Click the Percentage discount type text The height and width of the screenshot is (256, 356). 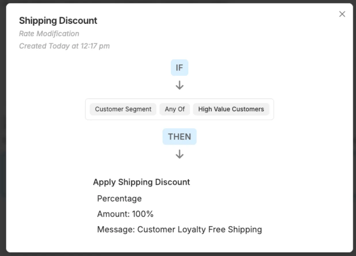pos(119,199)
